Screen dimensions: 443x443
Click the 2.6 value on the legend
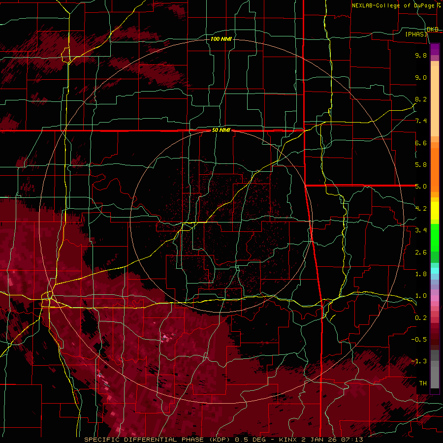421,253
